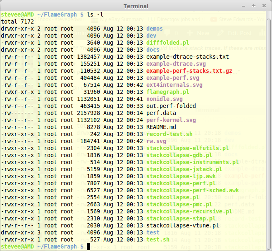Click the record-test.sh script name
Image resolution: width=272 pixels, height=251 pixels.
tap(169, 134)
